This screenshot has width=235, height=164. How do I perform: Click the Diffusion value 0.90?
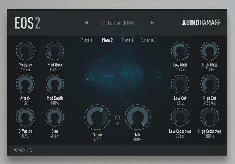[25, 136]
